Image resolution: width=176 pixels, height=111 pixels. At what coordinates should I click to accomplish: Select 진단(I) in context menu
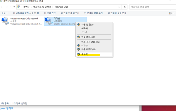(x=94, y=32)
